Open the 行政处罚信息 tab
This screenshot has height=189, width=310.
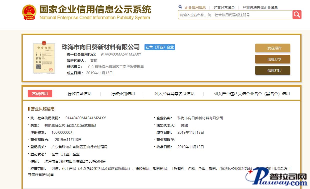tap(123, 94)
